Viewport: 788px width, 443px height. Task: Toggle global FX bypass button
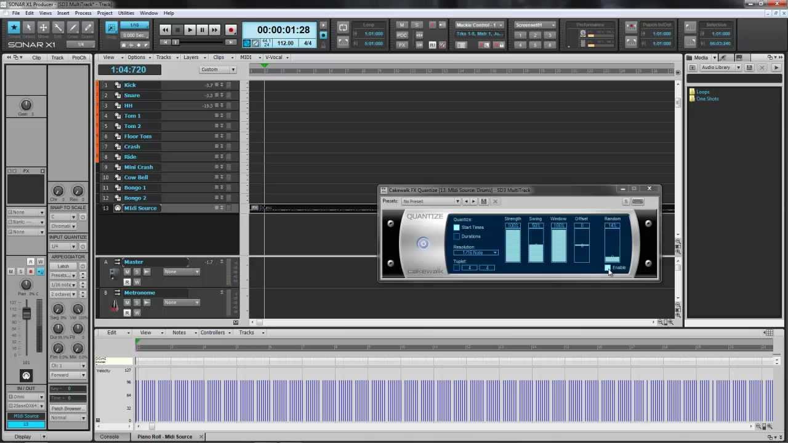coord(402,45)
